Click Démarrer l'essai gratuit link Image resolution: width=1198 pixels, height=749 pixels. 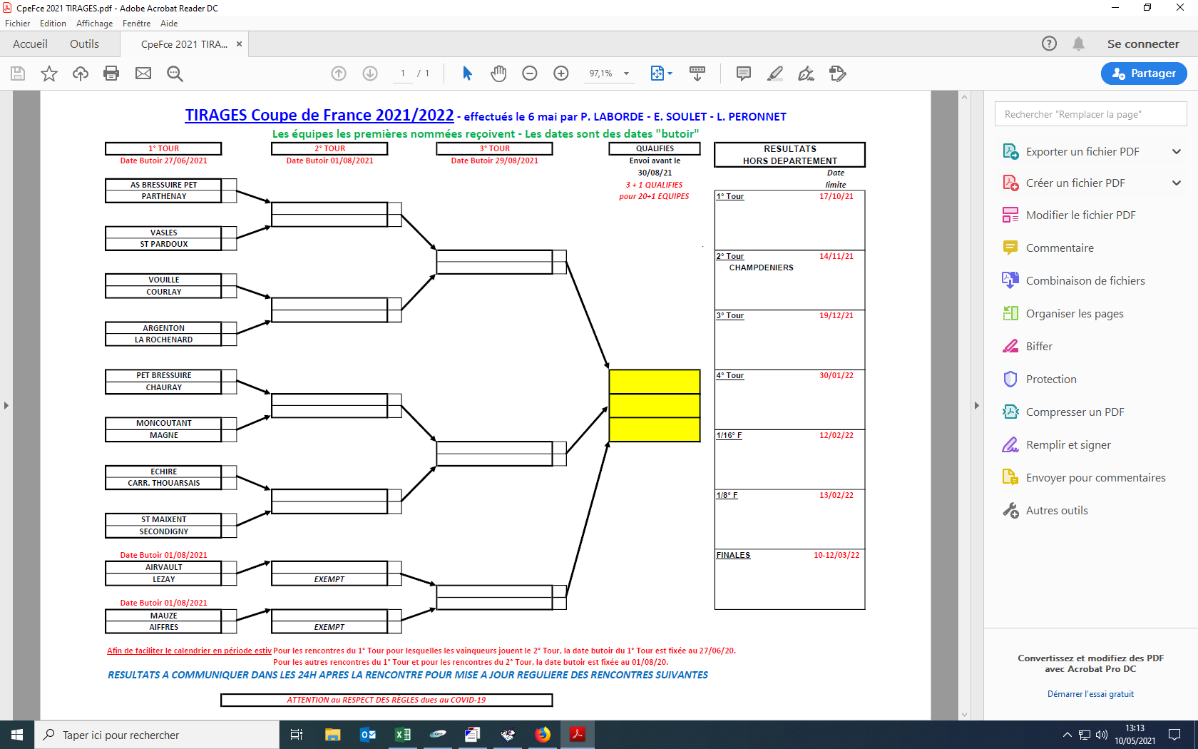coord(1090,694)
